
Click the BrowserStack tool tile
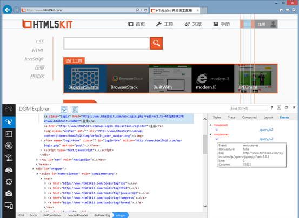tap(128, 79)
